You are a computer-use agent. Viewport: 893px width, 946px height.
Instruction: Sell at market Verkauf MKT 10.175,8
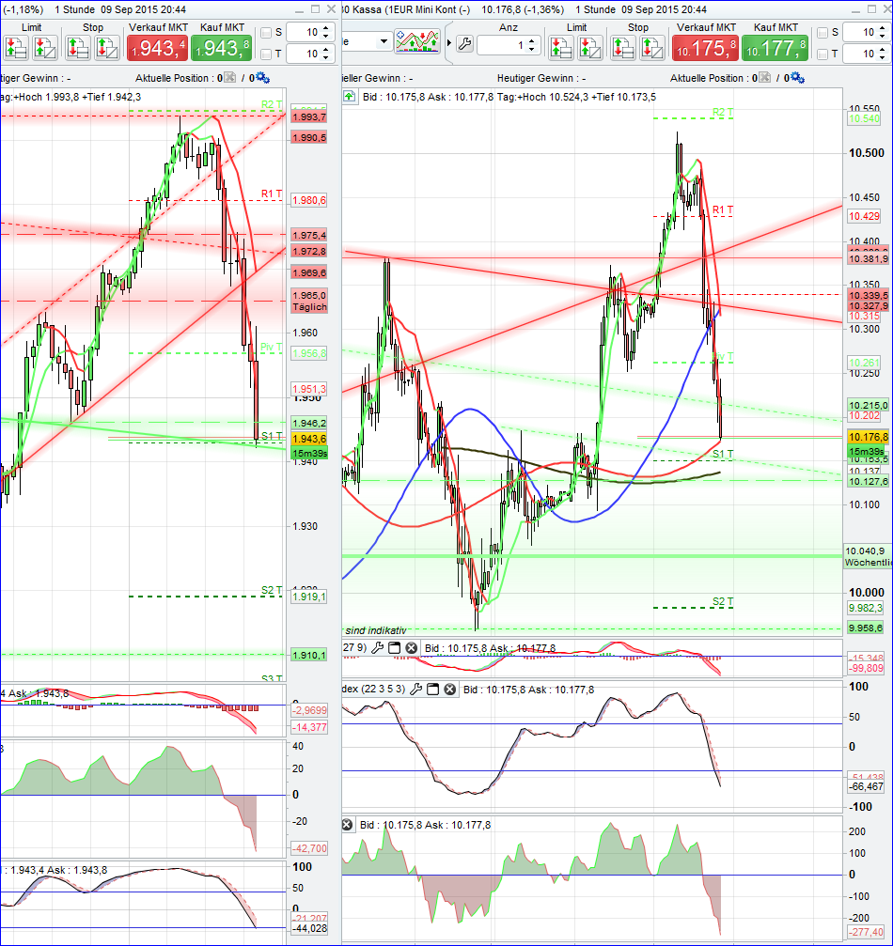[705, 48]
